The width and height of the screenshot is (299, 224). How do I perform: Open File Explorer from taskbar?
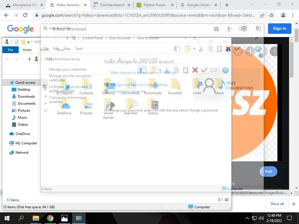click(36, 218)
